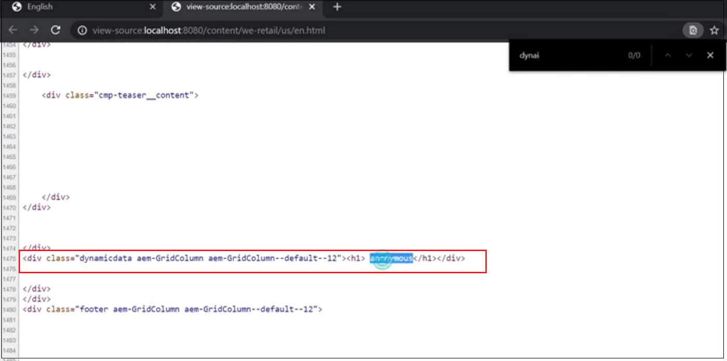Click the find-in-page icon in address bar
The image size is (727, 361).
(x=693, y=30)
